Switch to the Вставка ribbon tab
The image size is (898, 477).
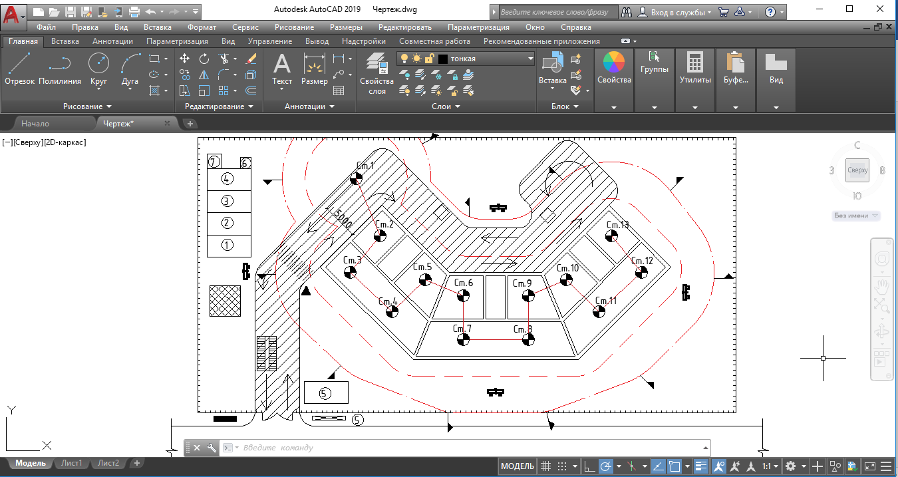65,41
